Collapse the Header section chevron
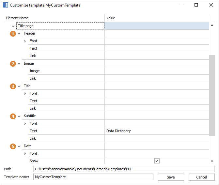 19,34
